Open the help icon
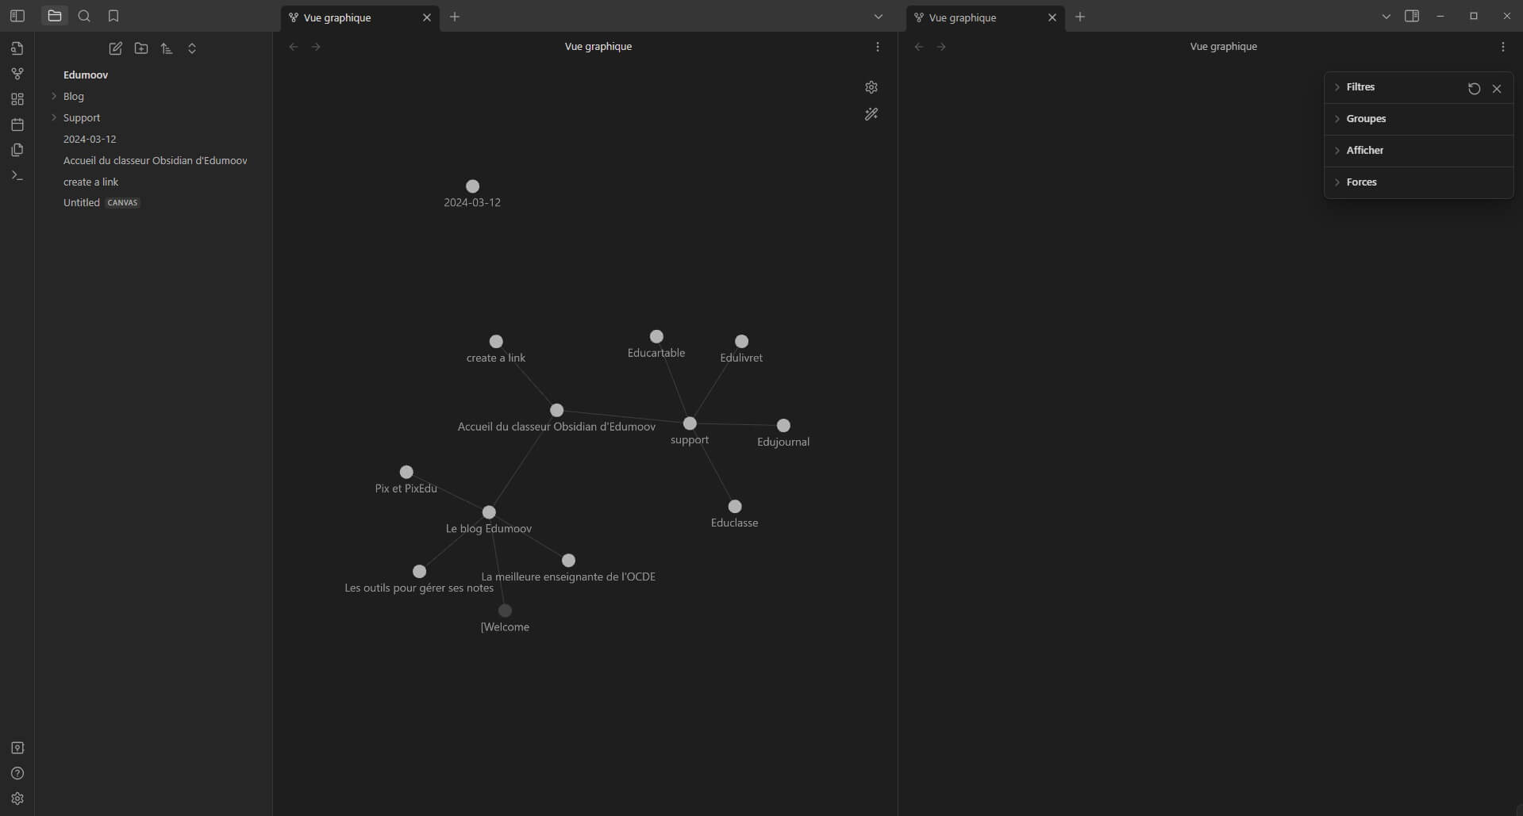The height and width of the screenshot is (816, 1523). tap(17, 773)
